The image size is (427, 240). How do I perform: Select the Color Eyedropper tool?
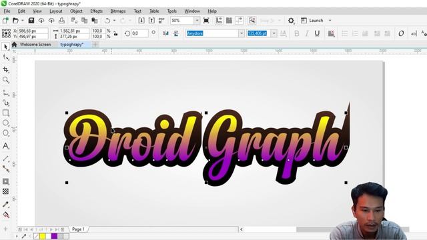6,205
